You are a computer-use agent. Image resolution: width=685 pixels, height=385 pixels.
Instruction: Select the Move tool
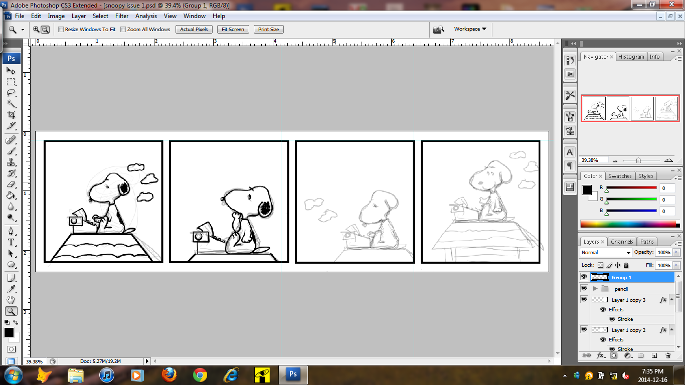[x=11, y=71]
